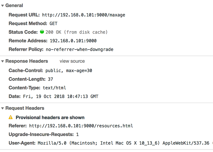
Task: Click the Upgrade-Insecure-Requests label
Action: click(41, 134)
